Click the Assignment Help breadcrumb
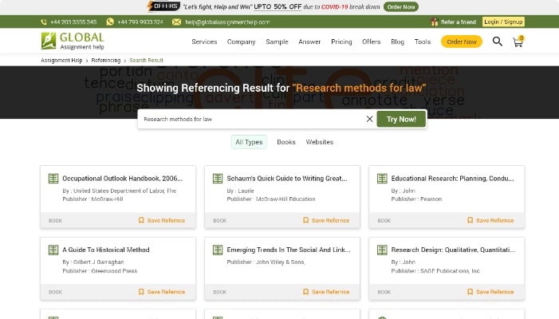 (61, 61)
